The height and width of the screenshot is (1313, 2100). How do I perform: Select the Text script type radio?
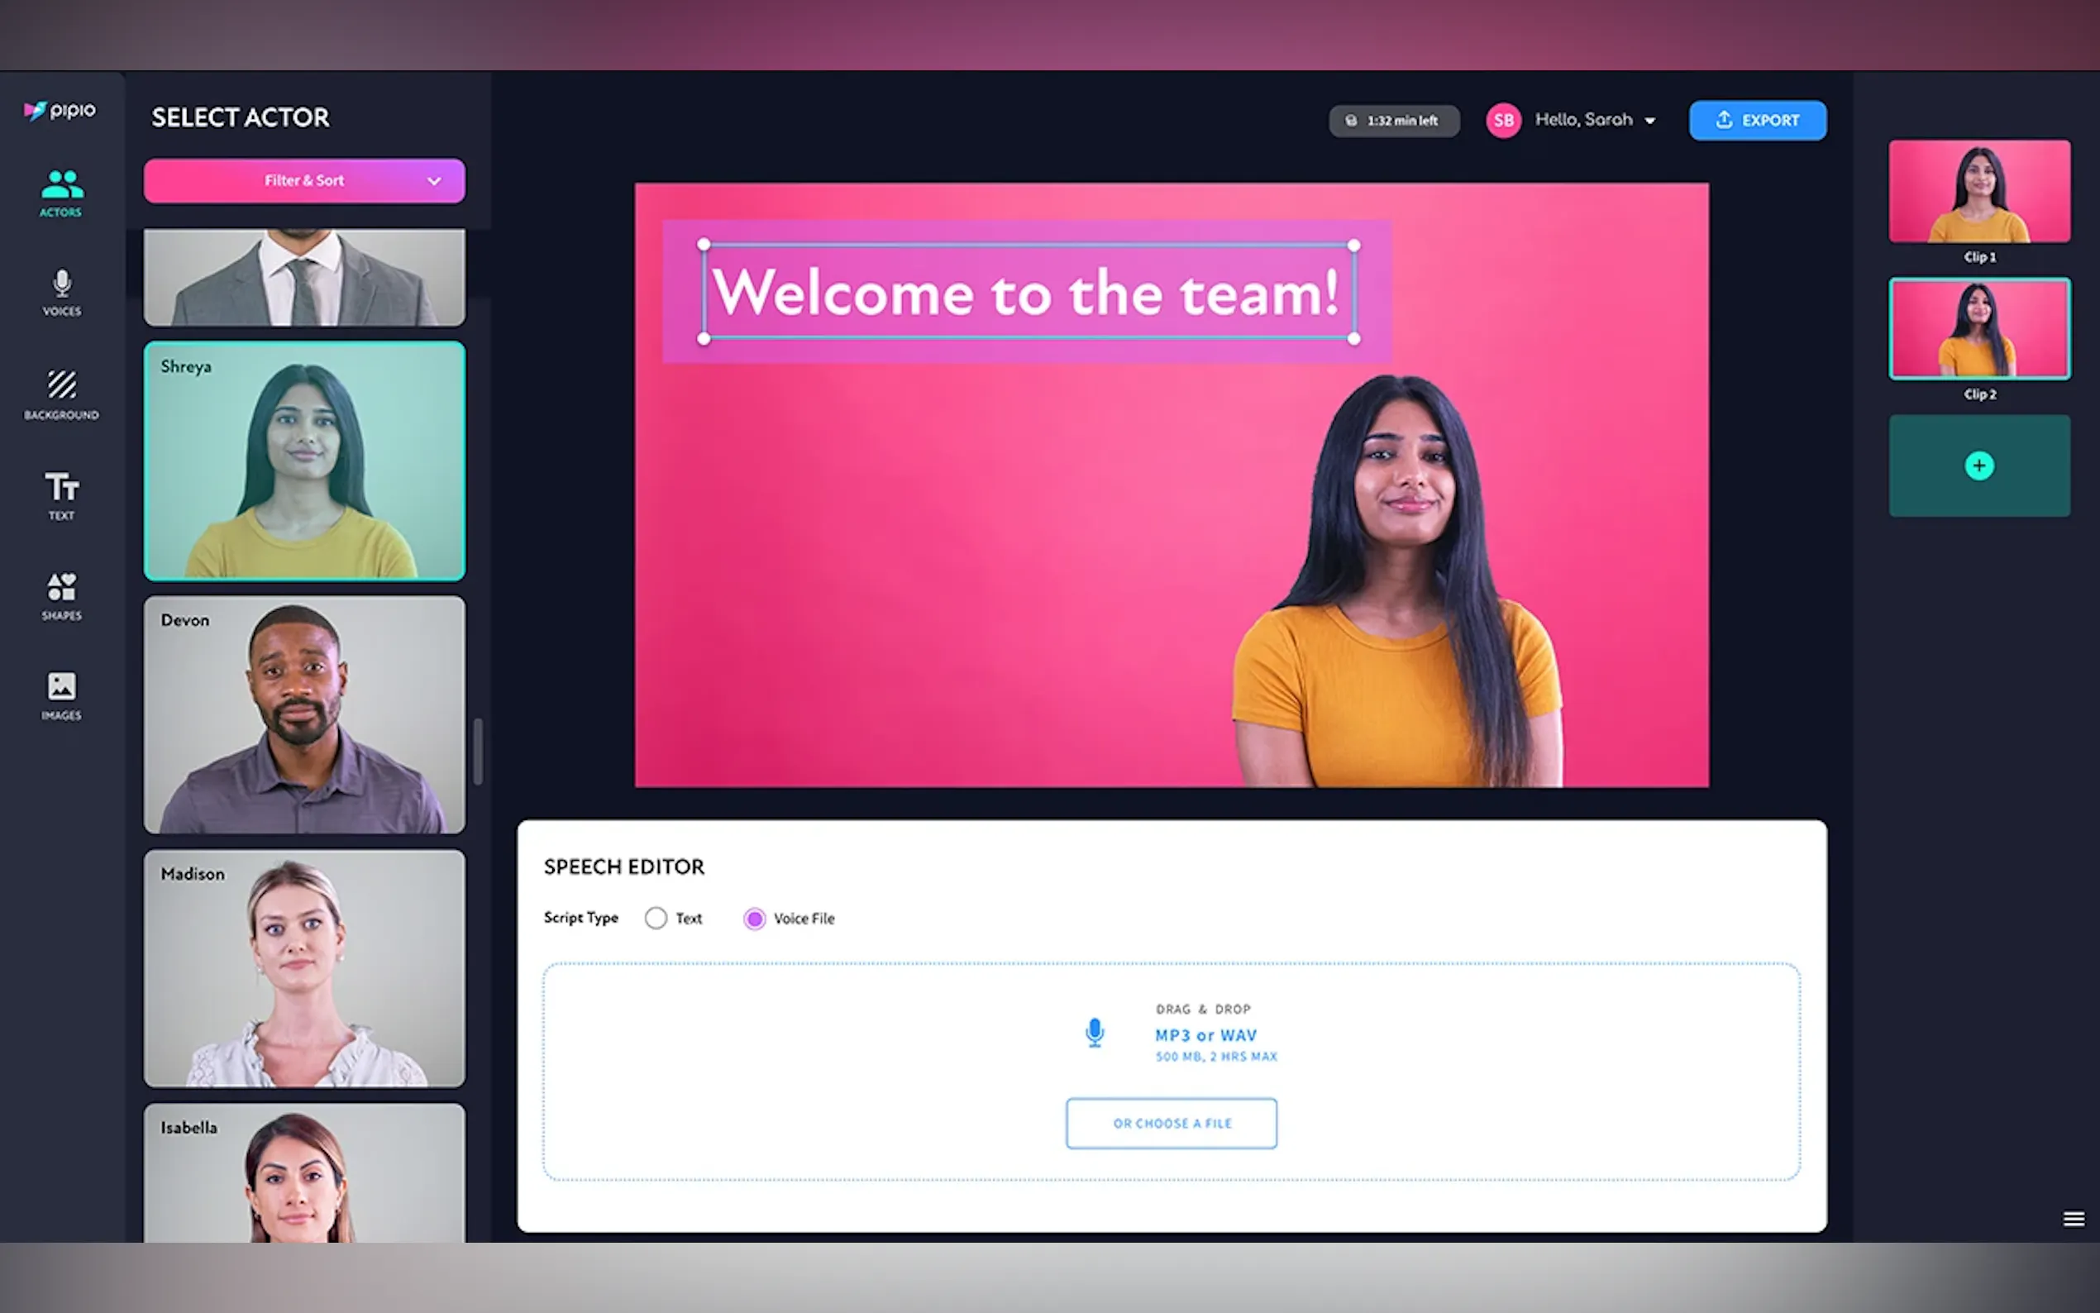656,918
